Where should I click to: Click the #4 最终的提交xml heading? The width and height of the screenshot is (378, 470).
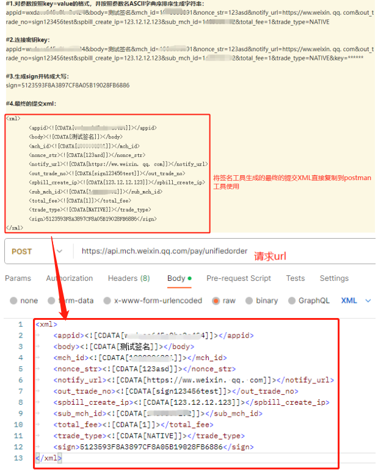pos(31,104)
